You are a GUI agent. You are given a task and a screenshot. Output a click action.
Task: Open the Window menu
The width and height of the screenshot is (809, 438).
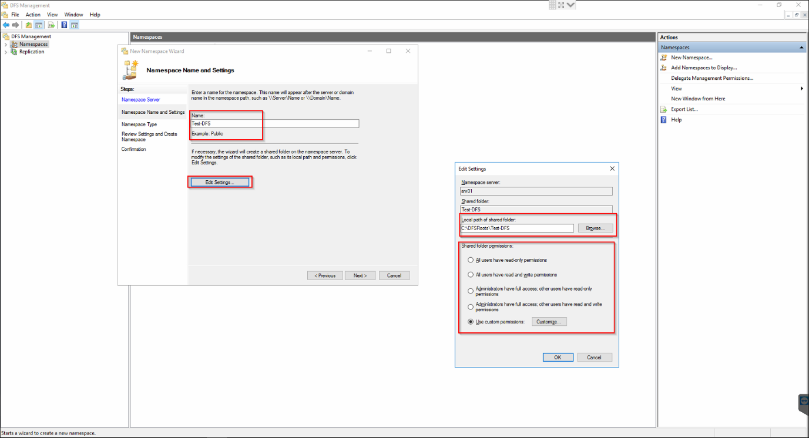(x=73, y=14)
